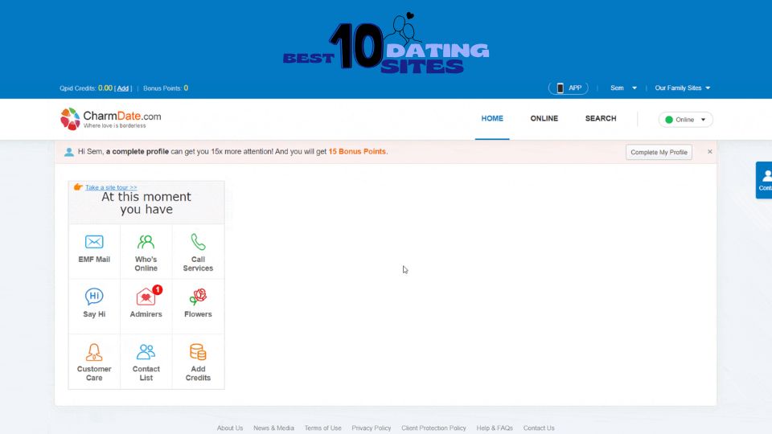Open News & Media footer link
This screenshot has height=434, width=772.
point(273,428)
